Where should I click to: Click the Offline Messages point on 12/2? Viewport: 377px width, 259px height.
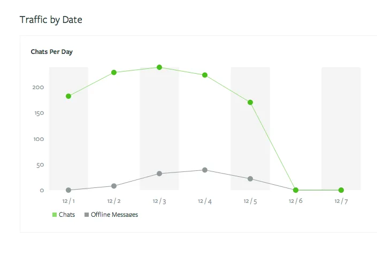click(x=114, y=186)
